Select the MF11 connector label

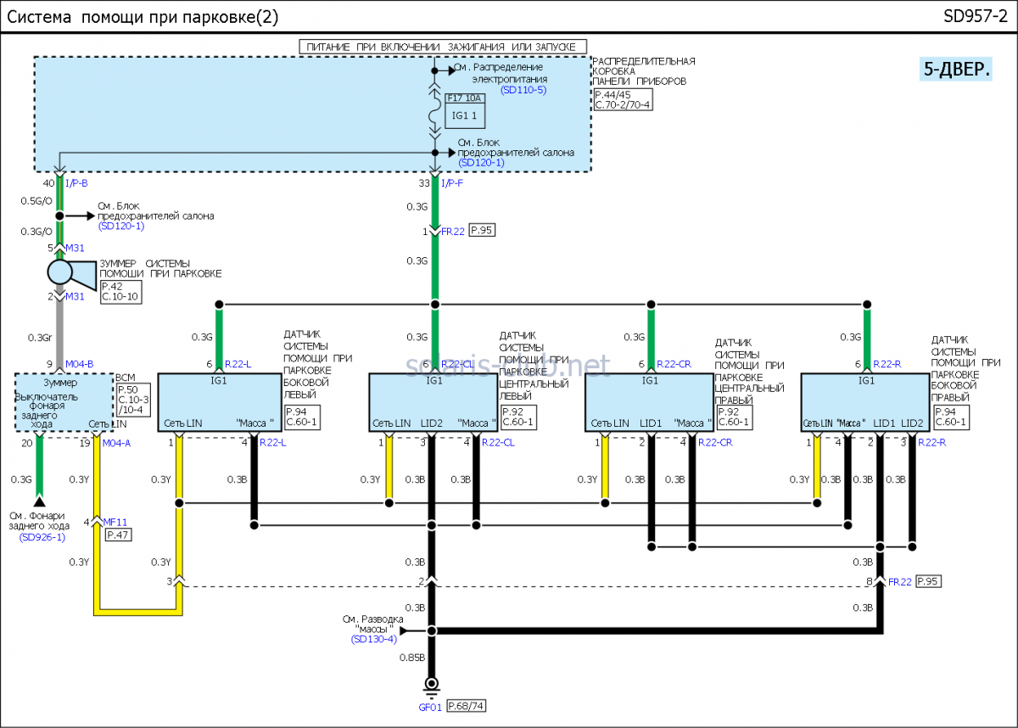(x=114, y=521)
